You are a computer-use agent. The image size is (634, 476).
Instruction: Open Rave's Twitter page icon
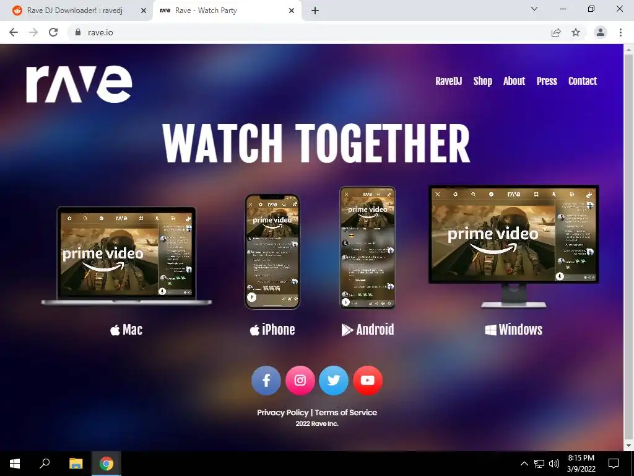(334, 381)
